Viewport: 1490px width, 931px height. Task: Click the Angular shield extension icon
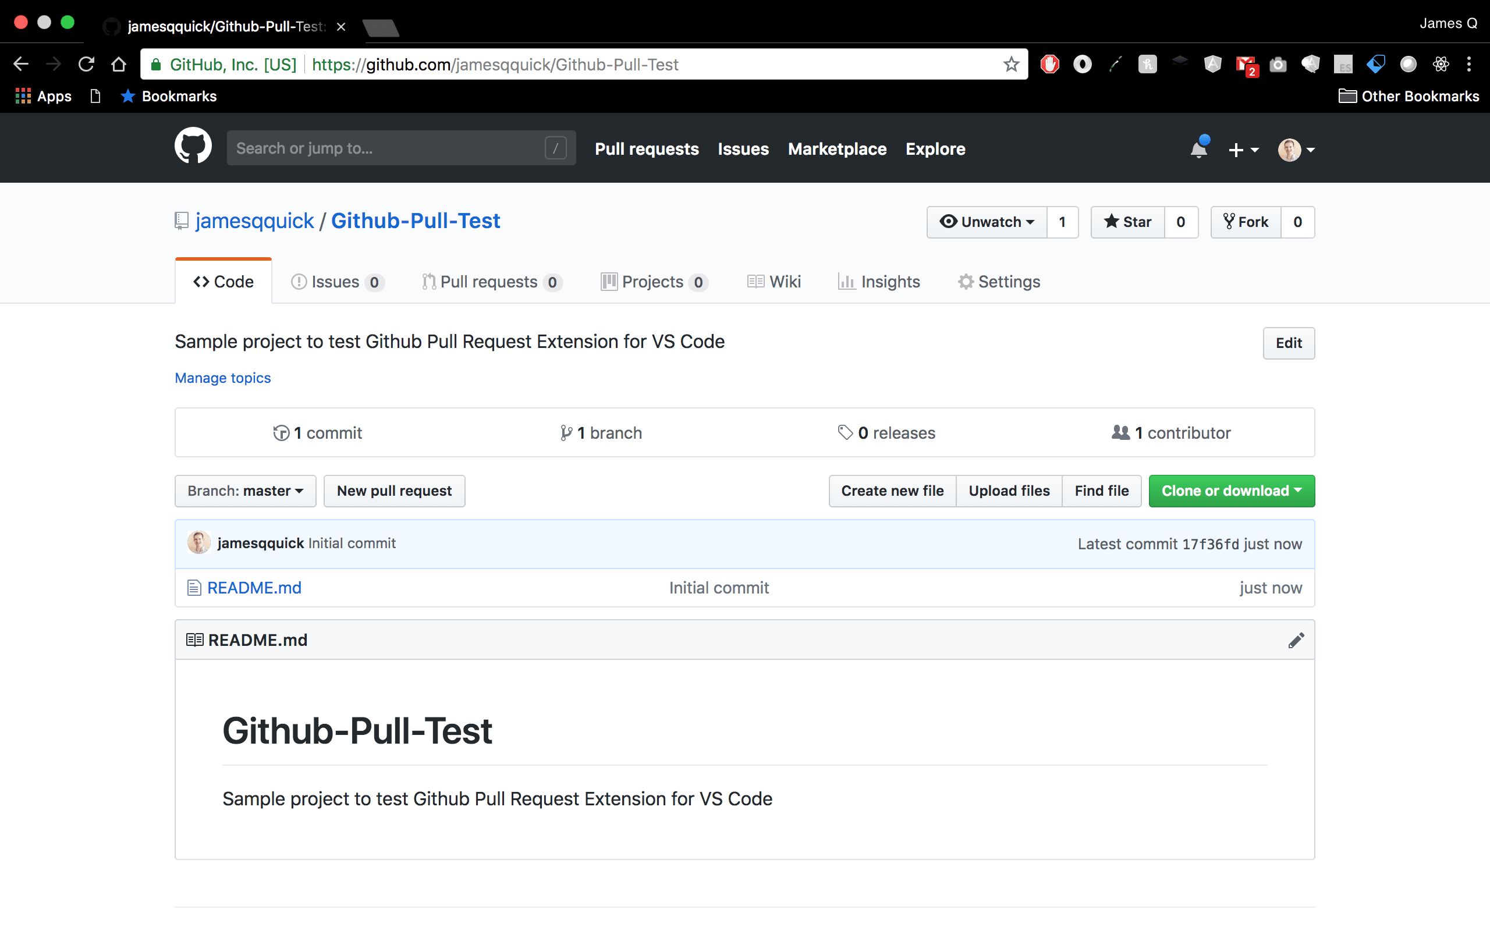pyautogui.click(x=1213, y=64)
